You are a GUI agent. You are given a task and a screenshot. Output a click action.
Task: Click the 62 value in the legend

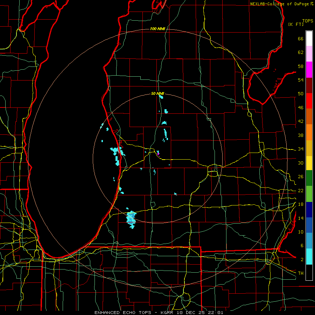pos(301,52)
